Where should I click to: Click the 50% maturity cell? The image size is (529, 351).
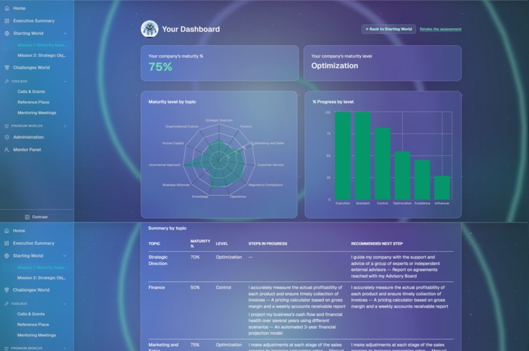point(195,287)
